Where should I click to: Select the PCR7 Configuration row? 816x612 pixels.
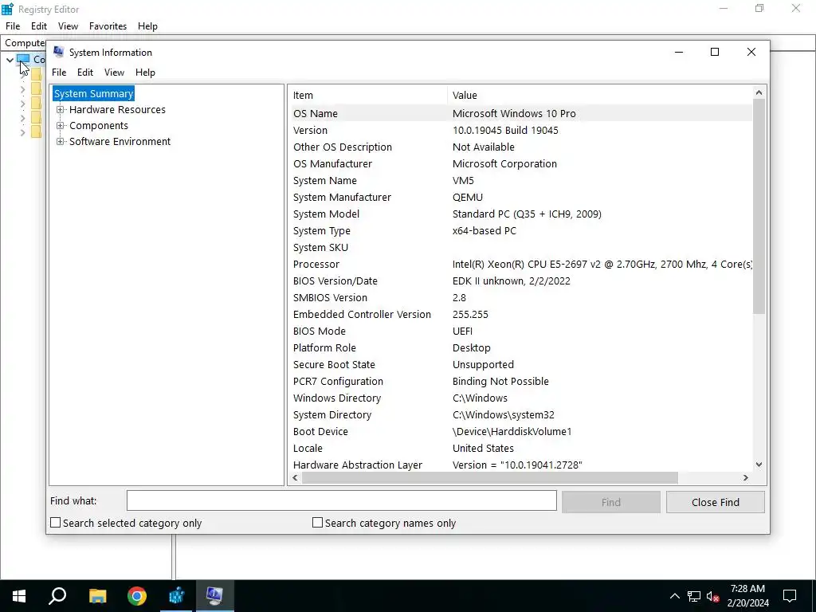coord(520,382)
